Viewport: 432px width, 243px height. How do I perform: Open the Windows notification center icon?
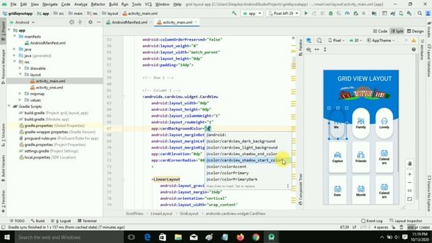coord(405,237)
